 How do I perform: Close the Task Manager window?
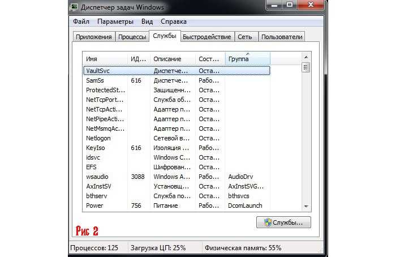point(311,5)
